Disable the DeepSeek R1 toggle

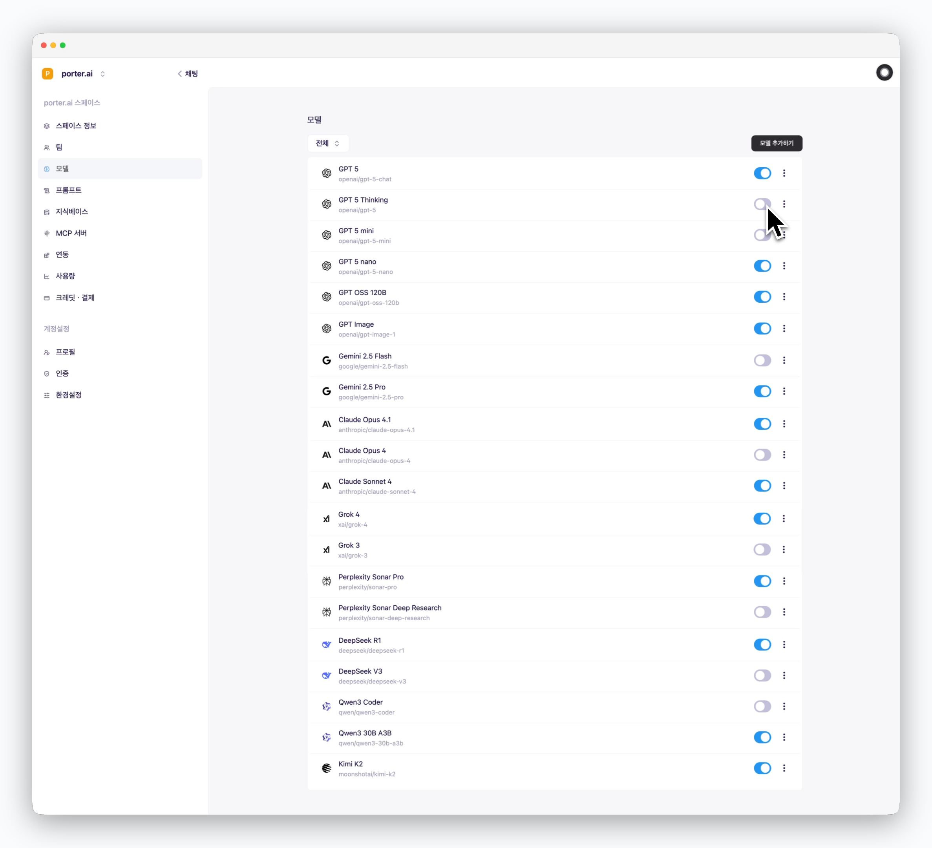click(762, 645)
